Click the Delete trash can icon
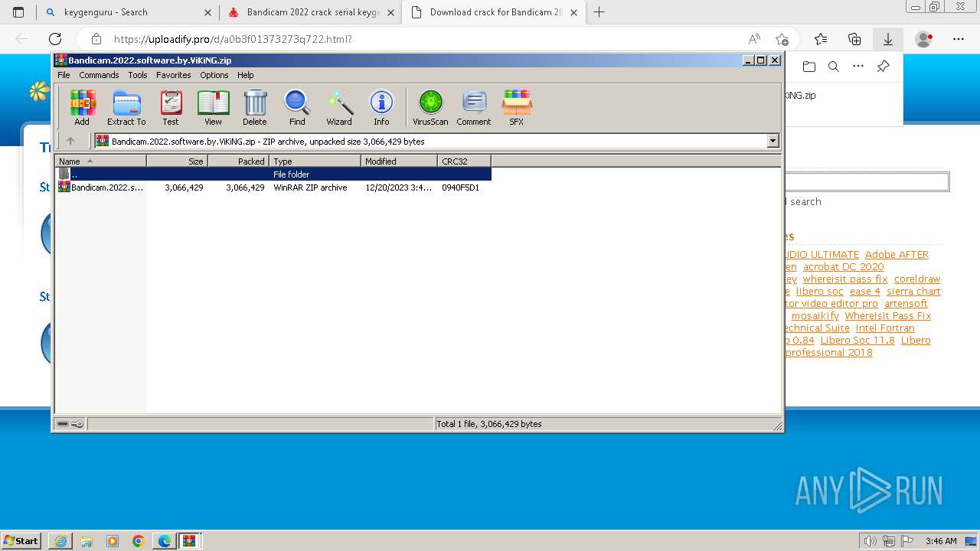The width and height of the screenshot is (980, 551). click(255, 107)
